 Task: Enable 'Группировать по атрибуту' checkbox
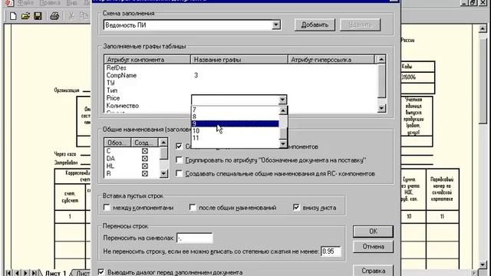tap(179, 160)
